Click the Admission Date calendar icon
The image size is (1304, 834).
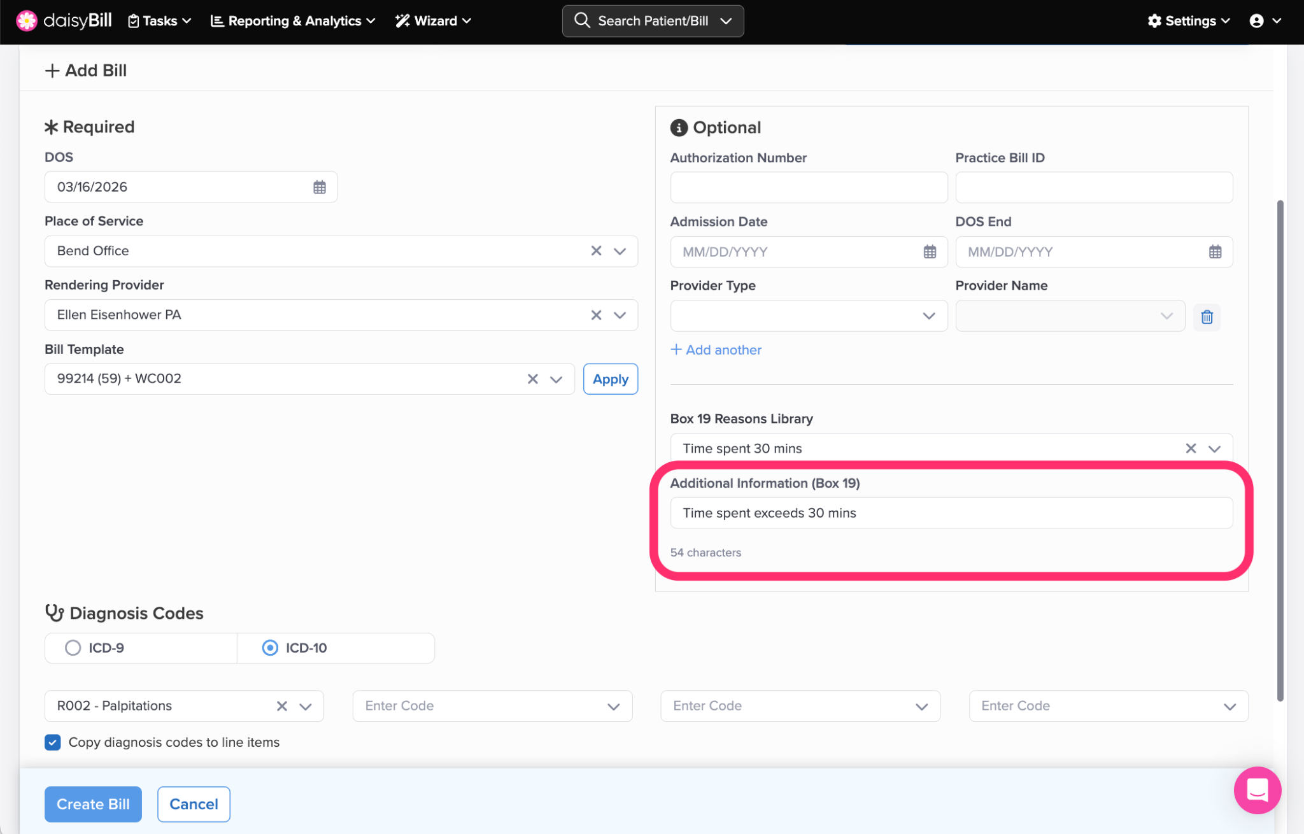(930, 252)
